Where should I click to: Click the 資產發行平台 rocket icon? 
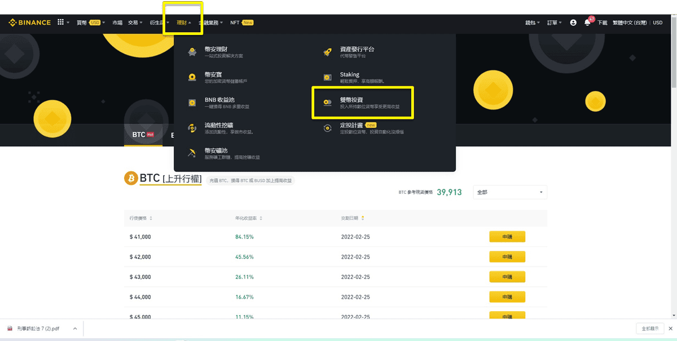pos(327,52)
